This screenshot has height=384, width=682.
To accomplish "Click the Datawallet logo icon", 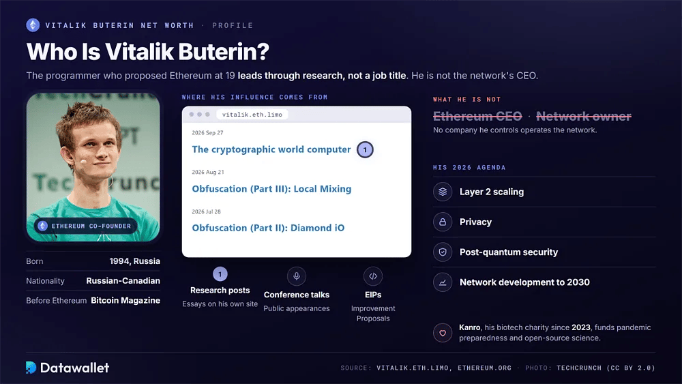I will 31,368.
